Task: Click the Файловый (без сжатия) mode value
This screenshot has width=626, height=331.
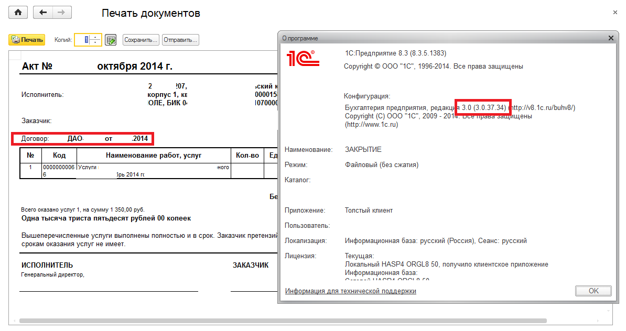Action: coord(382,164)
